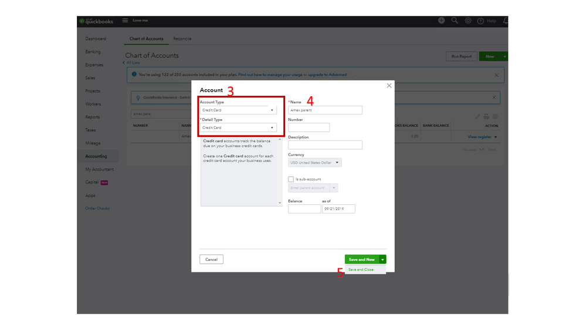
Task: Click the Balance input field
Action: click(304, 209)
